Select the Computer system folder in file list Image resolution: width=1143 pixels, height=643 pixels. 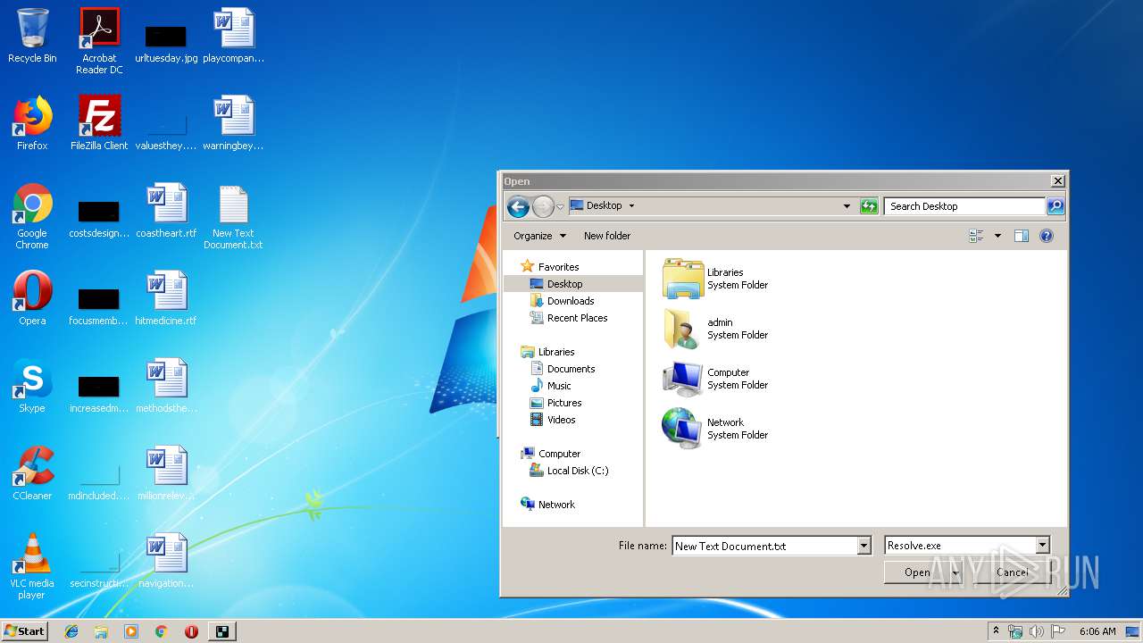(715, 379)
